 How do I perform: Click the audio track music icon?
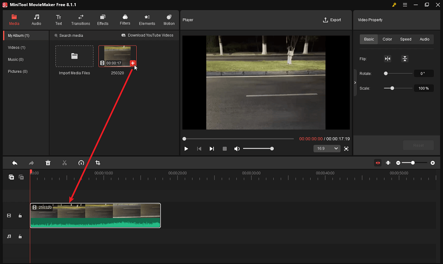pos(9,236)
